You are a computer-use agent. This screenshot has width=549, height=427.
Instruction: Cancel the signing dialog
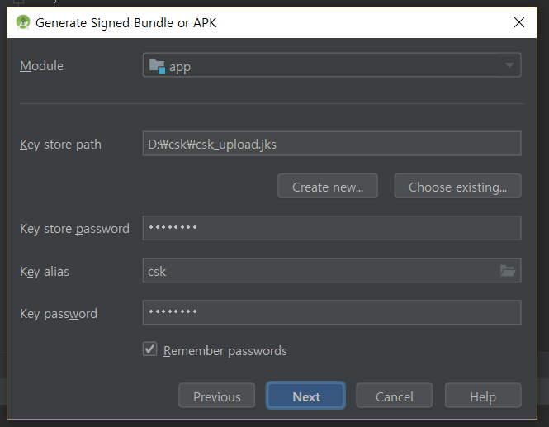point(394,396)
